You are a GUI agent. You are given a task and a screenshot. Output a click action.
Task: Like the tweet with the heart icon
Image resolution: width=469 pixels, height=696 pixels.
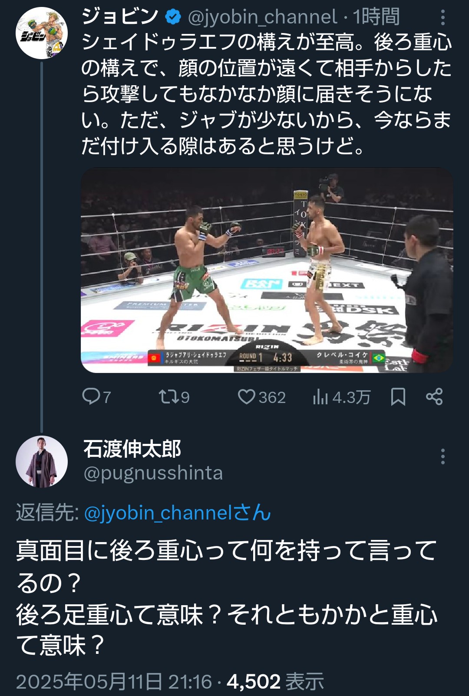click(247, 396)
